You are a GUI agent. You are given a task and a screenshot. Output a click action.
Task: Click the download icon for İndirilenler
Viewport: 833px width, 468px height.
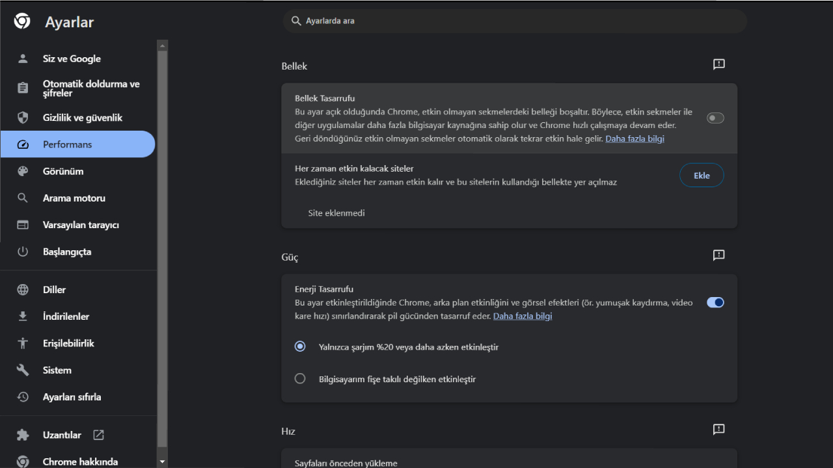click(x=23, y=317)
